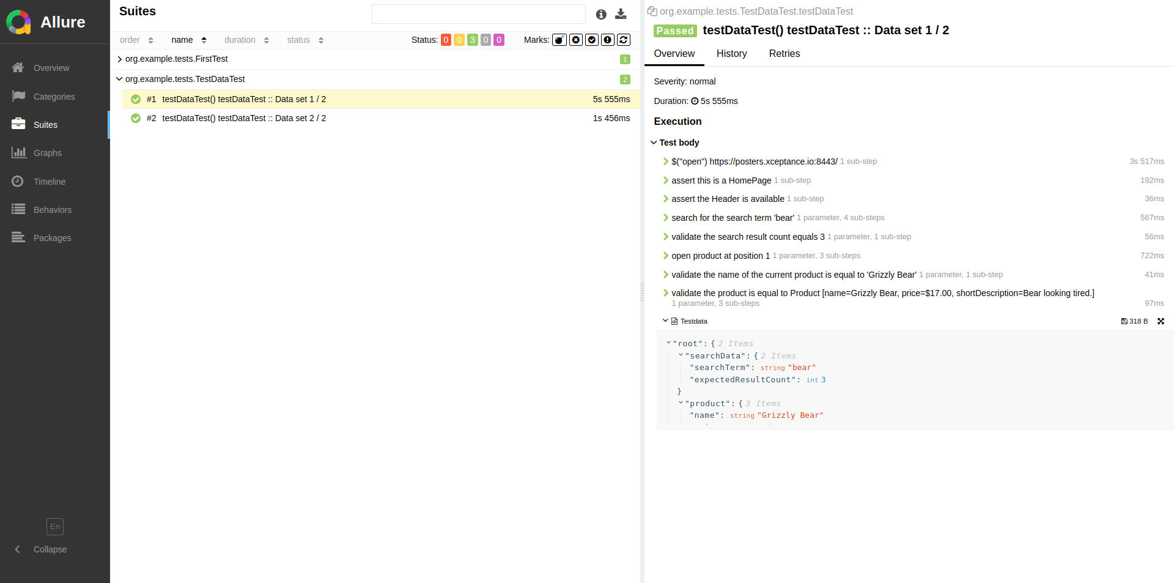Switch to the Retries tab

click(784, 54)
